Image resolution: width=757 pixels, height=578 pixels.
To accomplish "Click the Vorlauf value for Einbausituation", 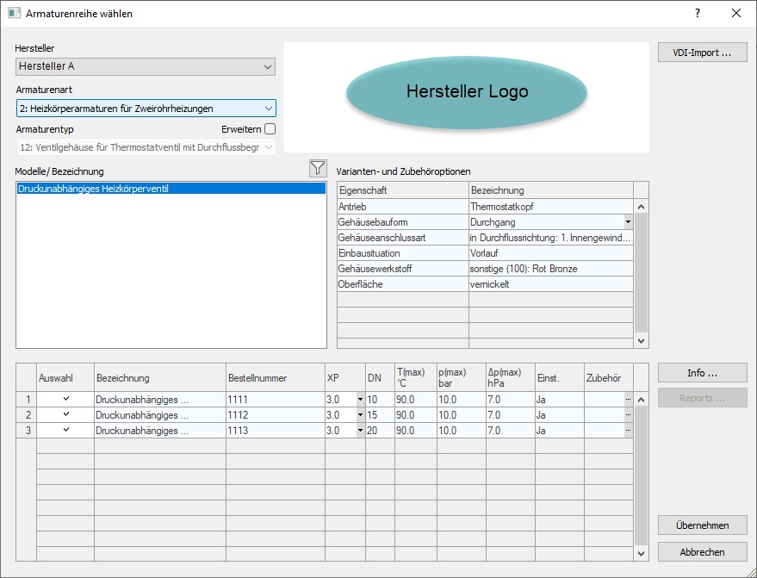I will coord(551,253).
